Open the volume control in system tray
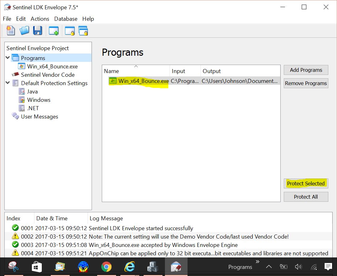The image size is (337, 276). point(298,267)
